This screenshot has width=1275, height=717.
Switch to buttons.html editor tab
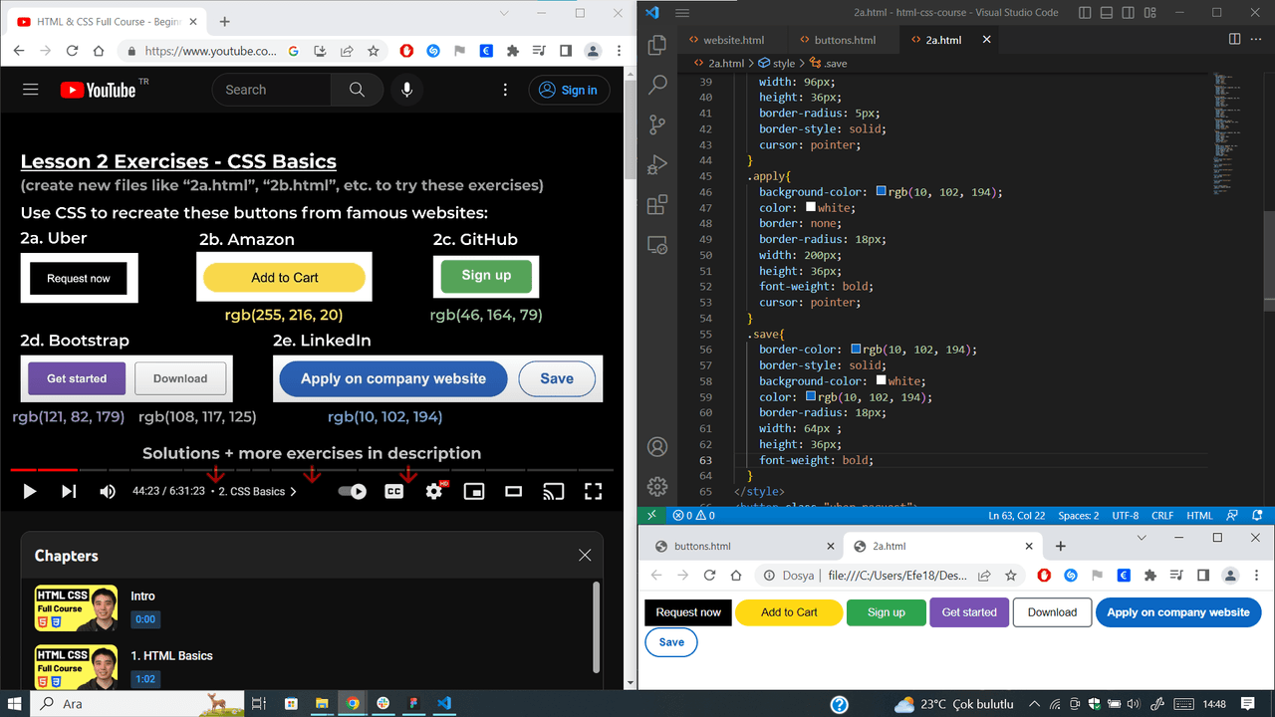(845, 40)
